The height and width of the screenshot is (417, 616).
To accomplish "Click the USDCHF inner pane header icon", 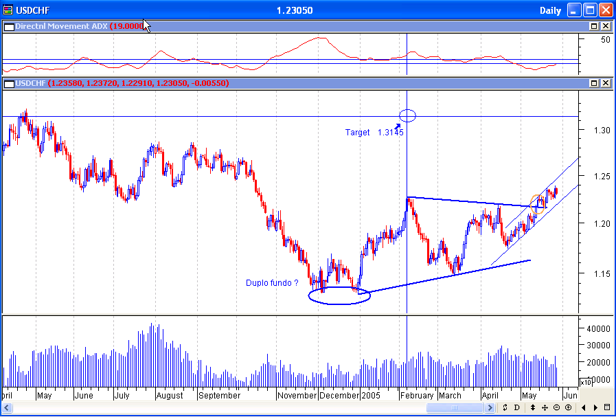I will coord(9,83).
